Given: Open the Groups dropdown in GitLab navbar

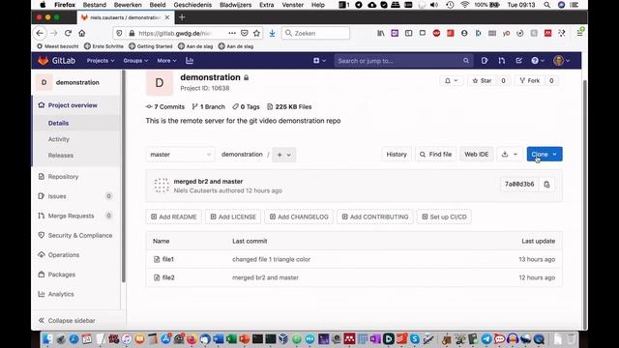Looking at the screenshot, I should coord(135,61).
